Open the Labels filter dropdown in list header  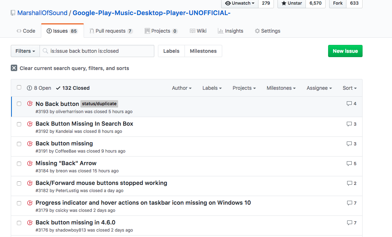212,88
